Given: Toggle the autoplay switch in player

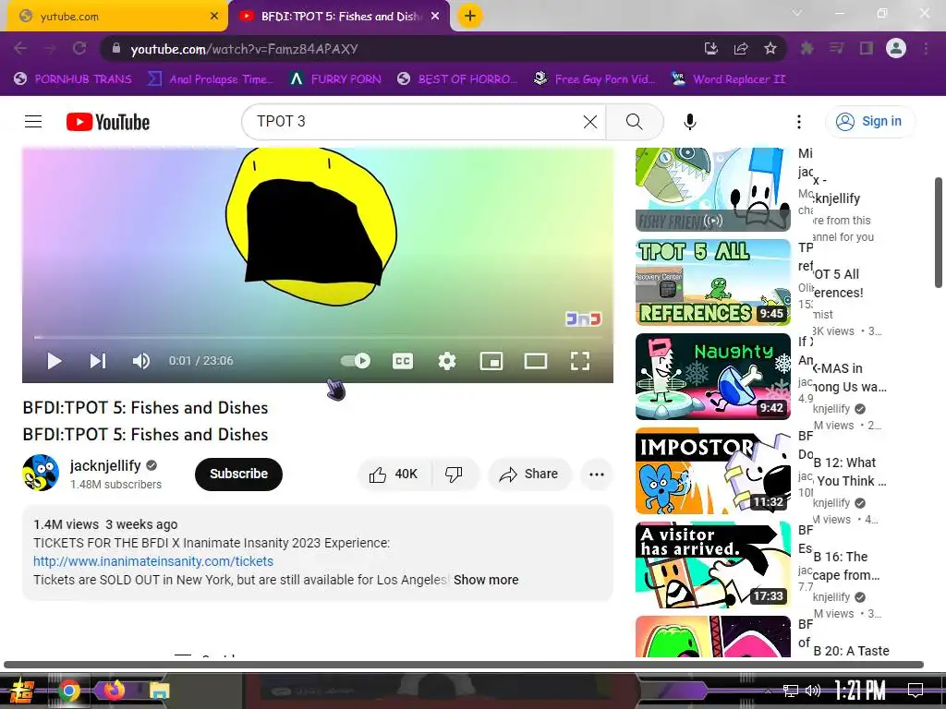Looking at the screenshot, I should [x=356, y=361].
